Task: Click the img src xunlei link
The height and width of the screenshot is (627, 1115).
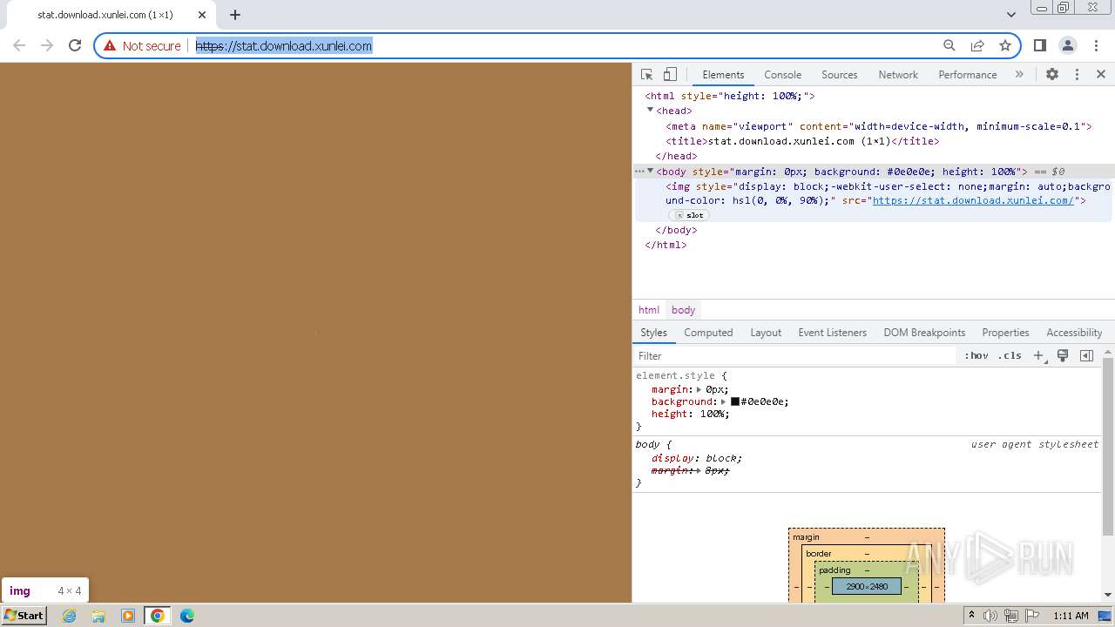Action: (973, 200)
